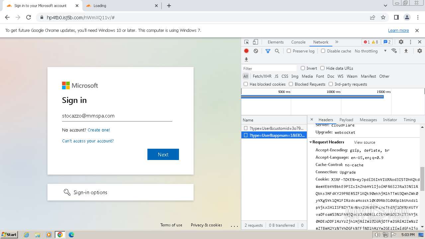The height and width of the screenshot is (239, 425).
Task: Click the DevTools inspect element picker icon
Action: click(246, 42)
